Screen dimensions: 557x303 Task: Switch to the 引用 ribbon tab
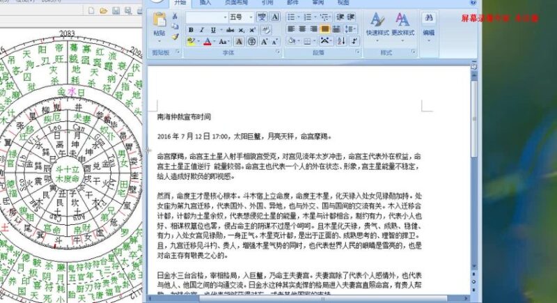pyautogui.click(x=267, y=3)
